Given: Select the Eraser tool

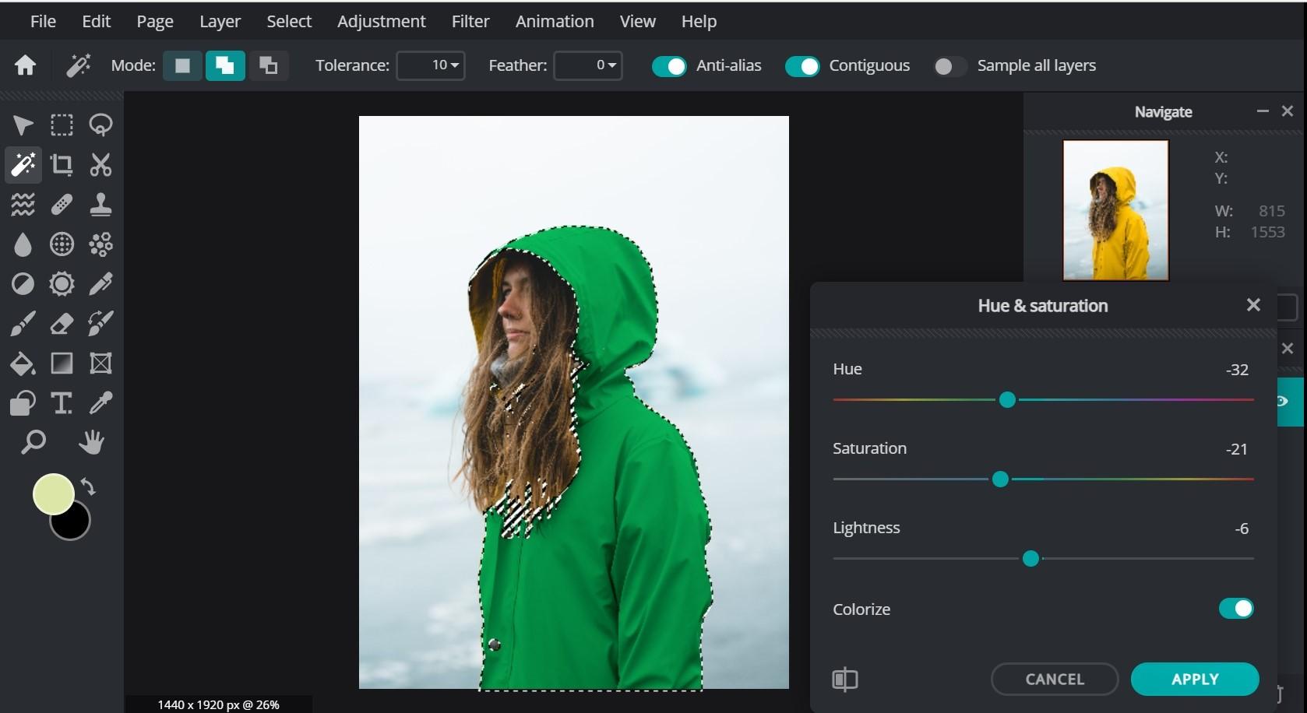Looking at the screenshot, I should (62, 324).
